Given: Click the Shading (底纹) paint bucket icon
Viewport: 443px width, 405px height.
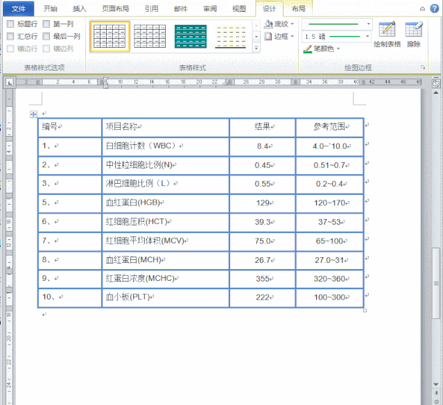Looking at the screenshot, I should [268, 24].
